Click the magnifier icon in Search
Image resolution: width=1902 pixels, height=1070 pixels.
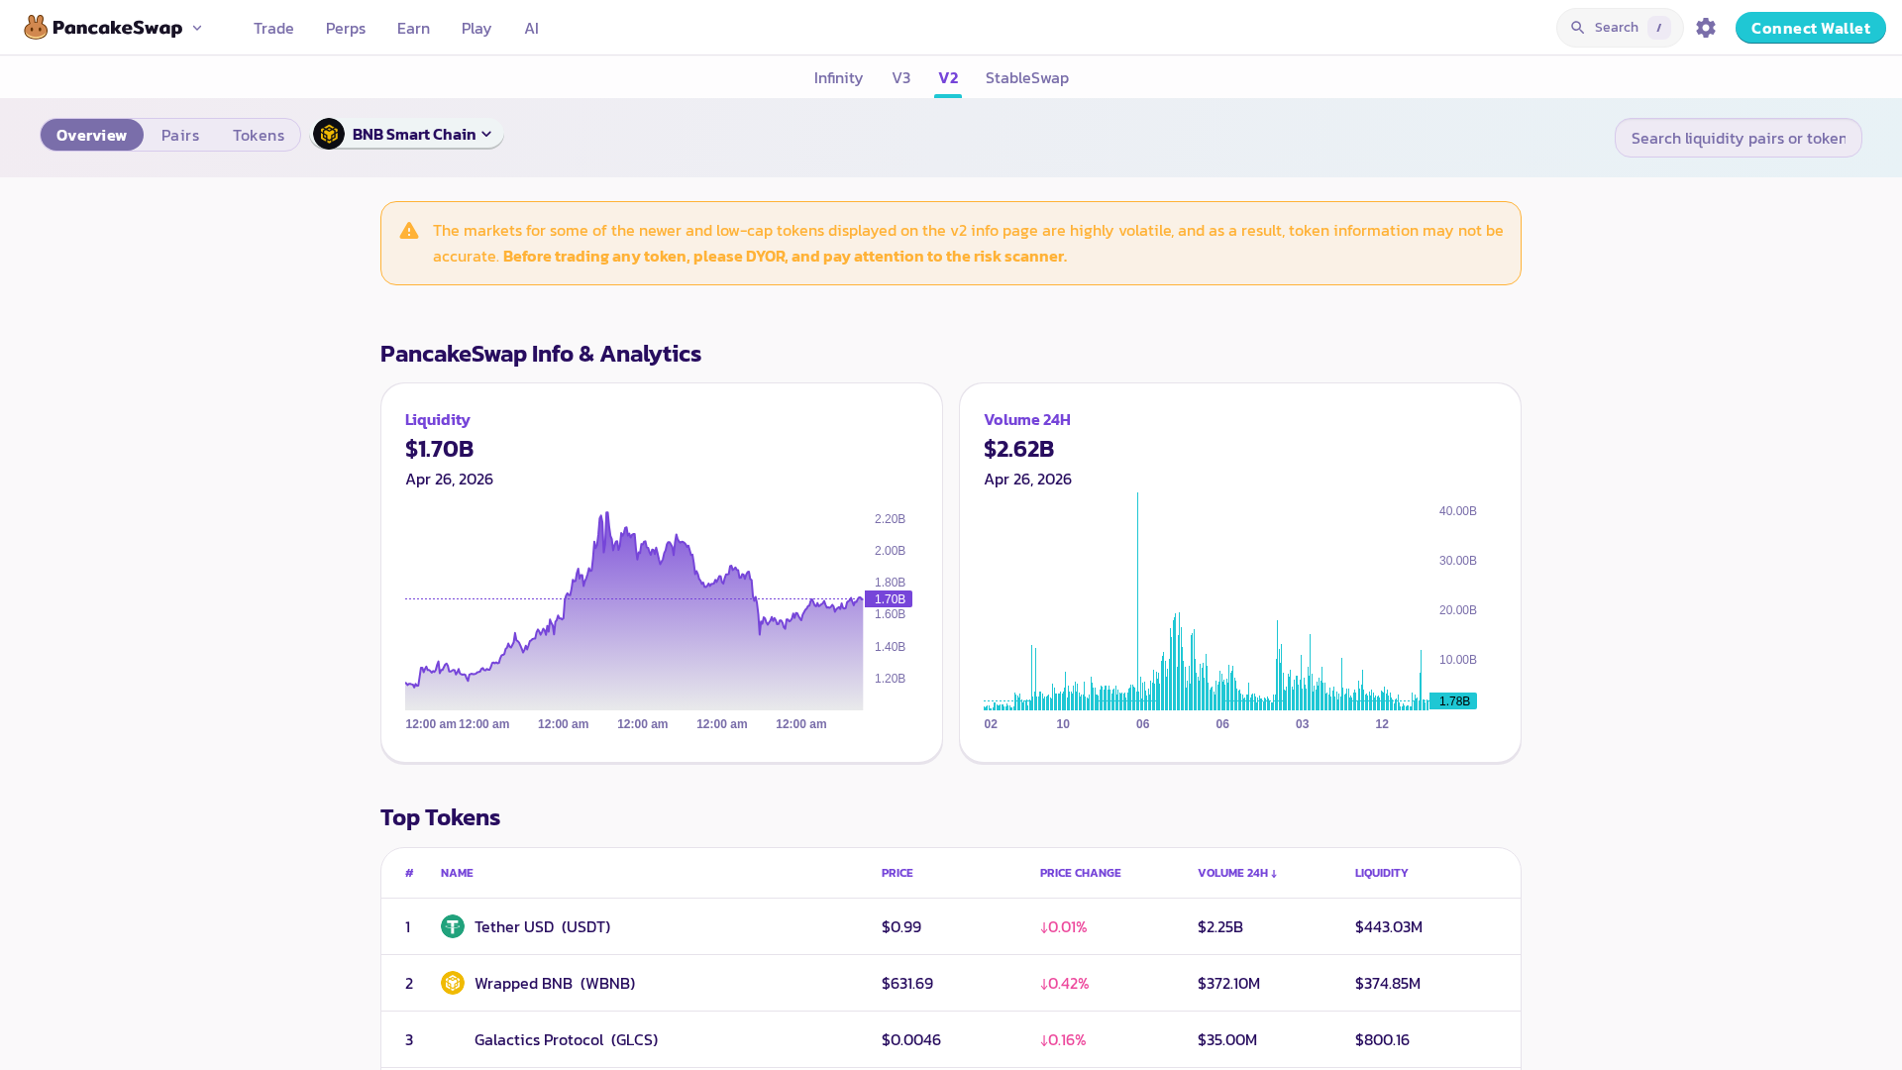pos(1578,28)
